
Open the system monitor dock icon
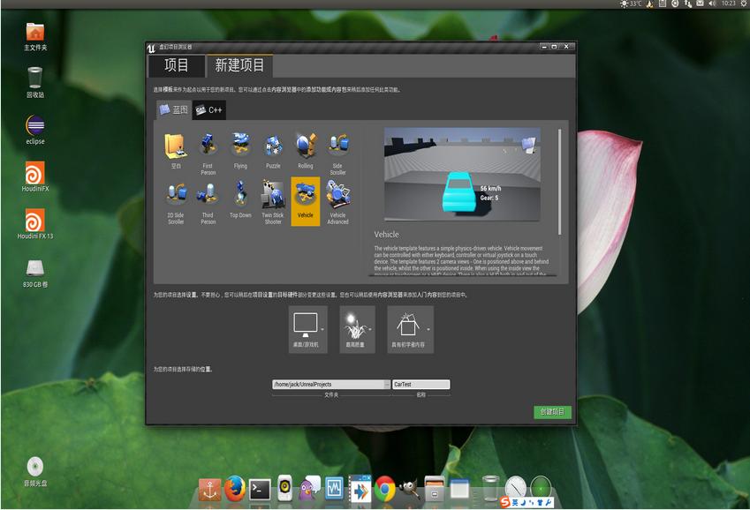[x=334, y=489]
